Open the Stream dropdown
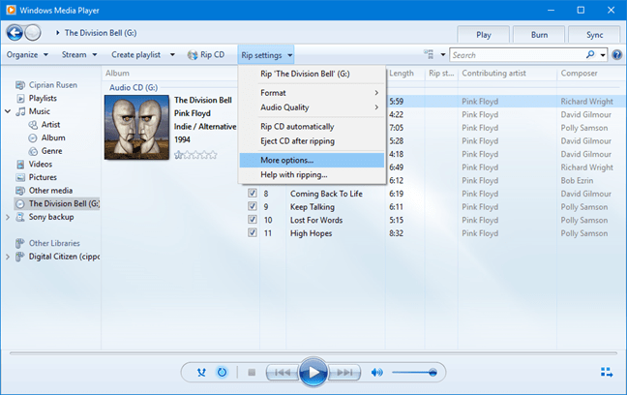The width and height of the screenshot is (627, 395). (x=79, y=55)
